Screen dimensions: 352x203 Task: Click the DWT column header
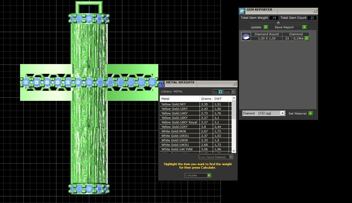point(221,99)
